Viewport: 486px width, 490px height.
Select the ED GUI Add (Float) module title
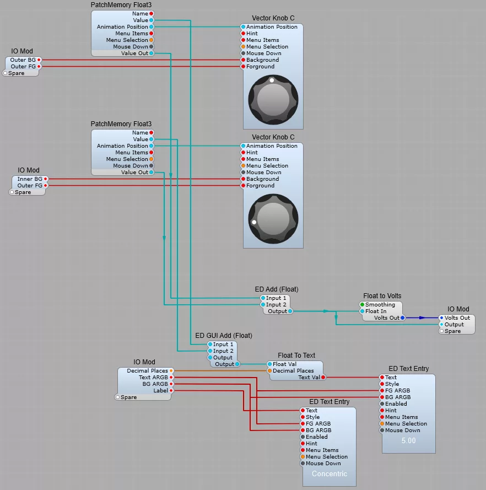[x=223, y=336]
